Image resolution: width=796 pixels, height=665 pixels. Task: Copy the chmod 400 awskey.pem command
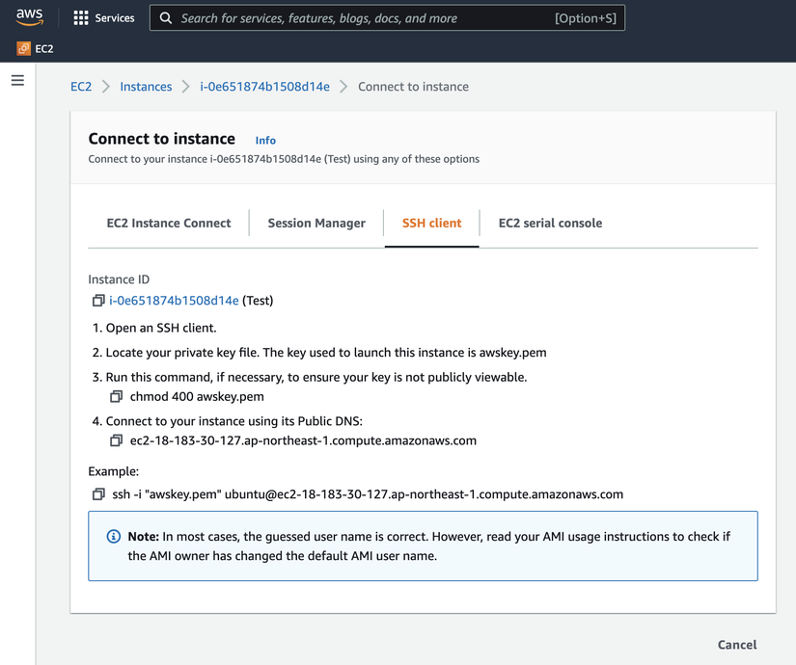pos(116,396)
